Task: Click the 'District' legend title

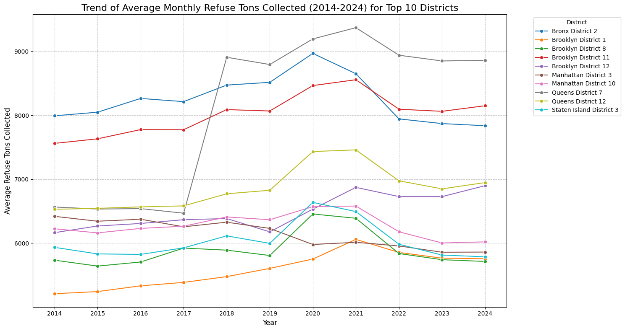Action: pyautogui.click(x=576, y=22)
